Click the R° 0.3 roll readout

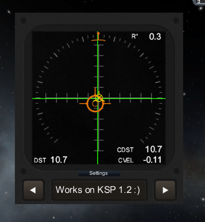(x=146, y=37)
